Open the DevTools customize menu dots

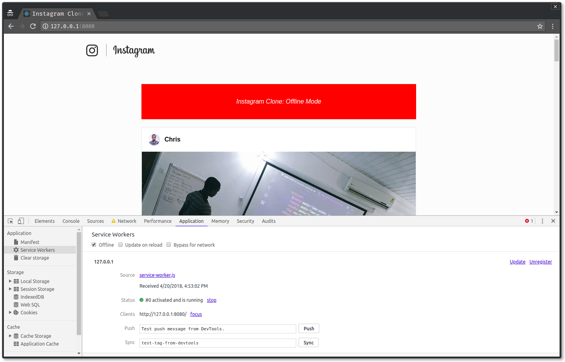tap(542, 221)
